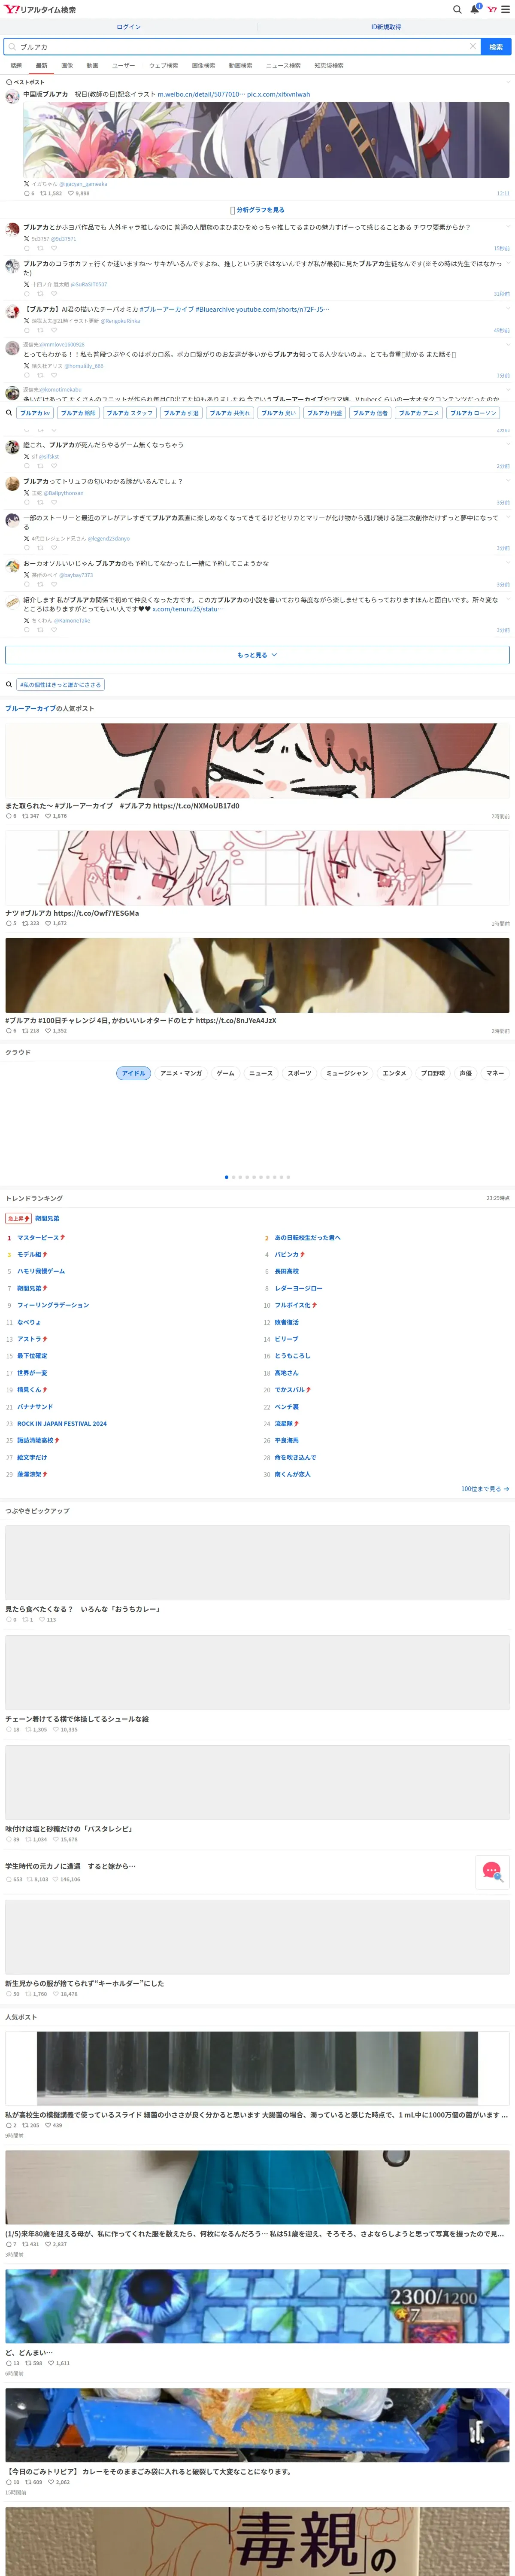Click the #ブルーアーカイブ hashtag in AI post
The image size is (515, 2576).
tap(167, 309)
